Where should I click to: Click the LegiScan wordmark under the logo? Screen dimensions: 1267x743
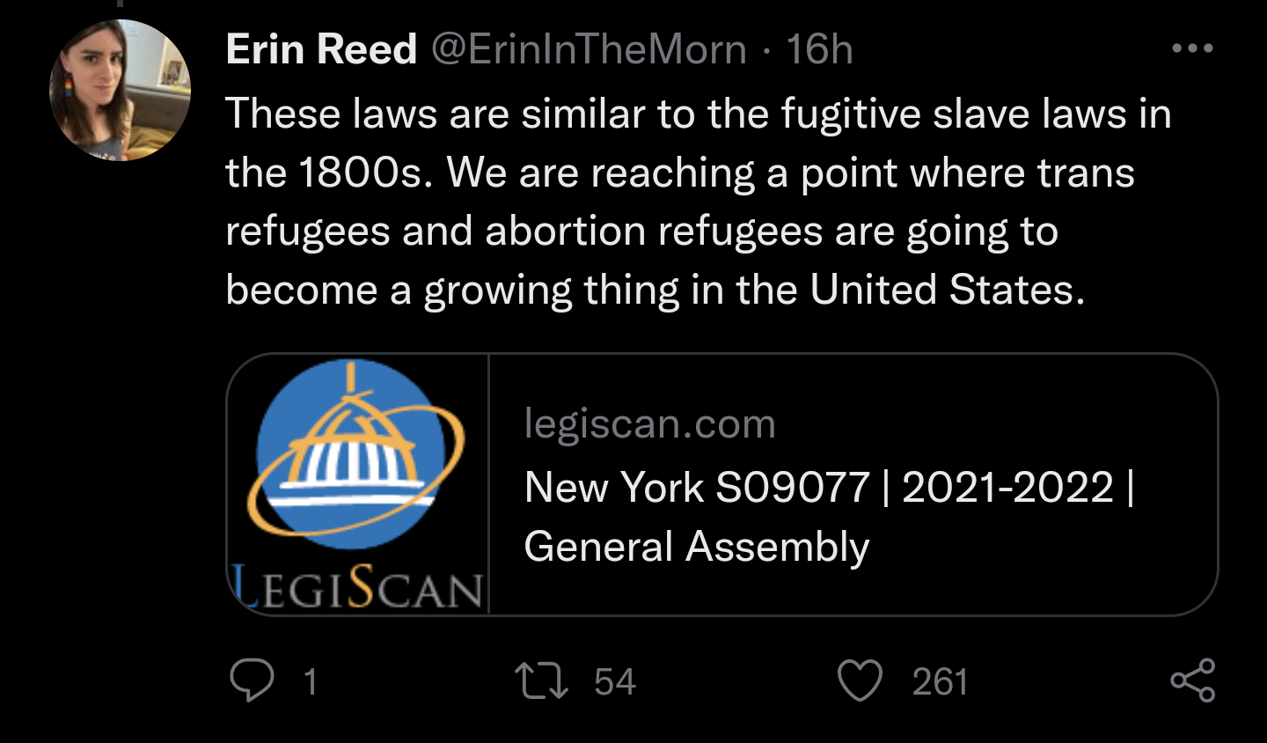357,590
